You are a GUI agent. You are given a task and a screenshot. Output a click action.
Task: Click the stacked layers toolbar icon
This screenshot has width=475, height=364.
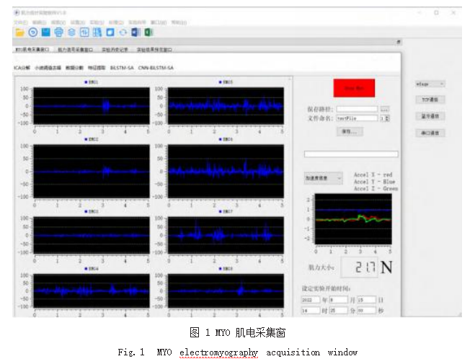71,32
